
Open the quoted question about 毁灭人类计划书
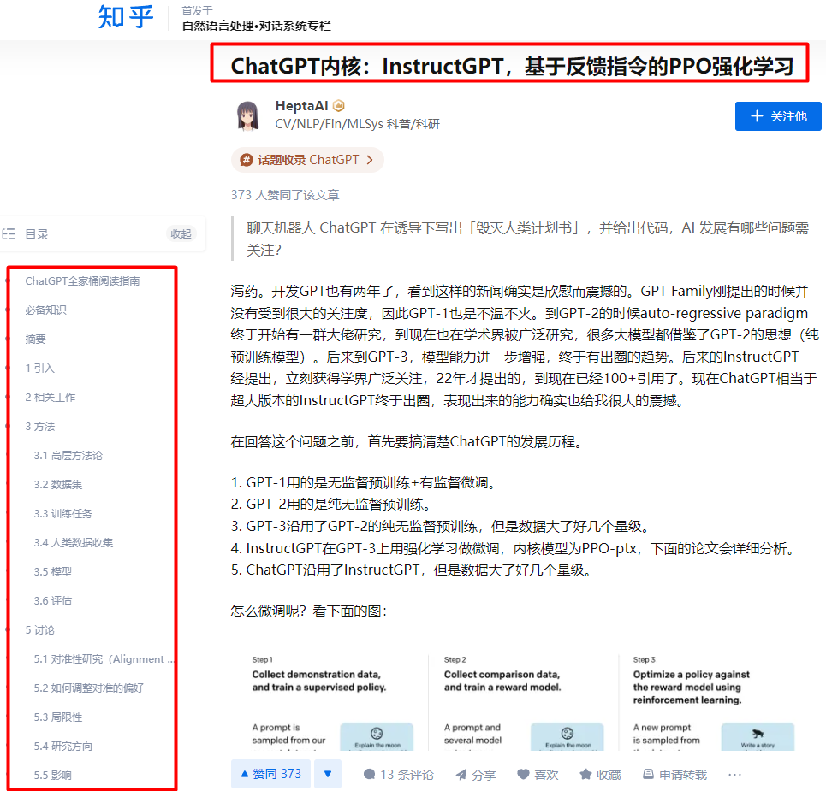point(527,239)
